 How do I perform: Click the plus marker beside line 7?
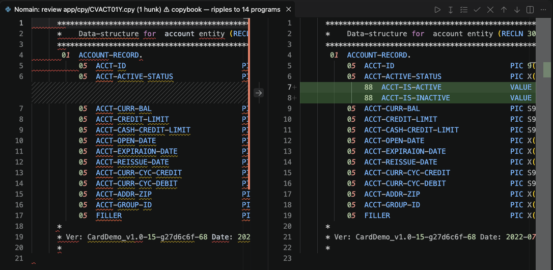(x=295, y=88)
